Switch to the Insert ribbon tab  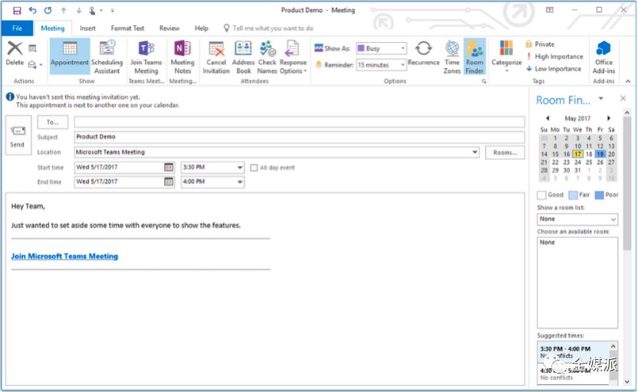(x=87, y=28)
